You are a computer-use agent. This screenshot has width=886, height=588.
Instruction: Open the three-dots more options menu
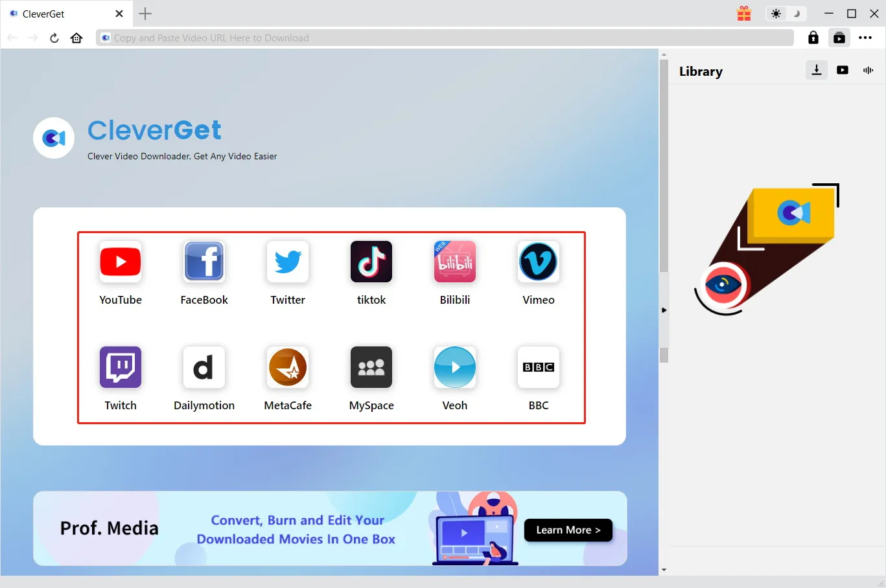click(x=865, y=38)
